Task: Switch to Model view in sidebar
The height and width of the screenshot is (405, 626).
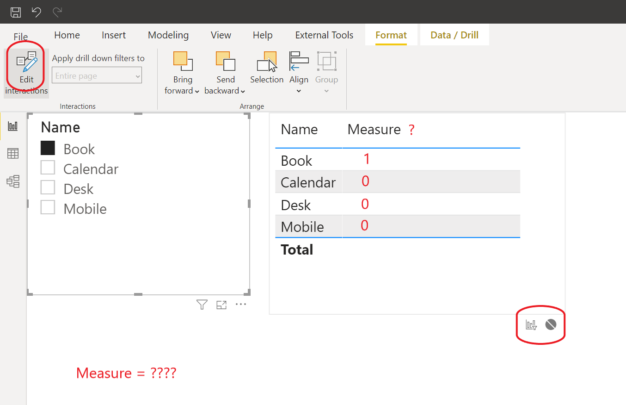Action: tap(13, 181)
